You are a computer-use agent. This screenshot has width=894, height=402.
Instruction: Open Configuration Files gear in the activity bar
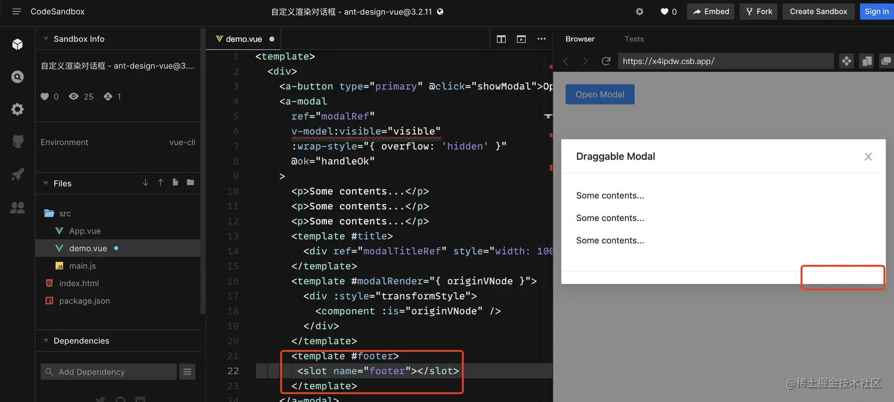pyautogui.click(x=18, y=109)
